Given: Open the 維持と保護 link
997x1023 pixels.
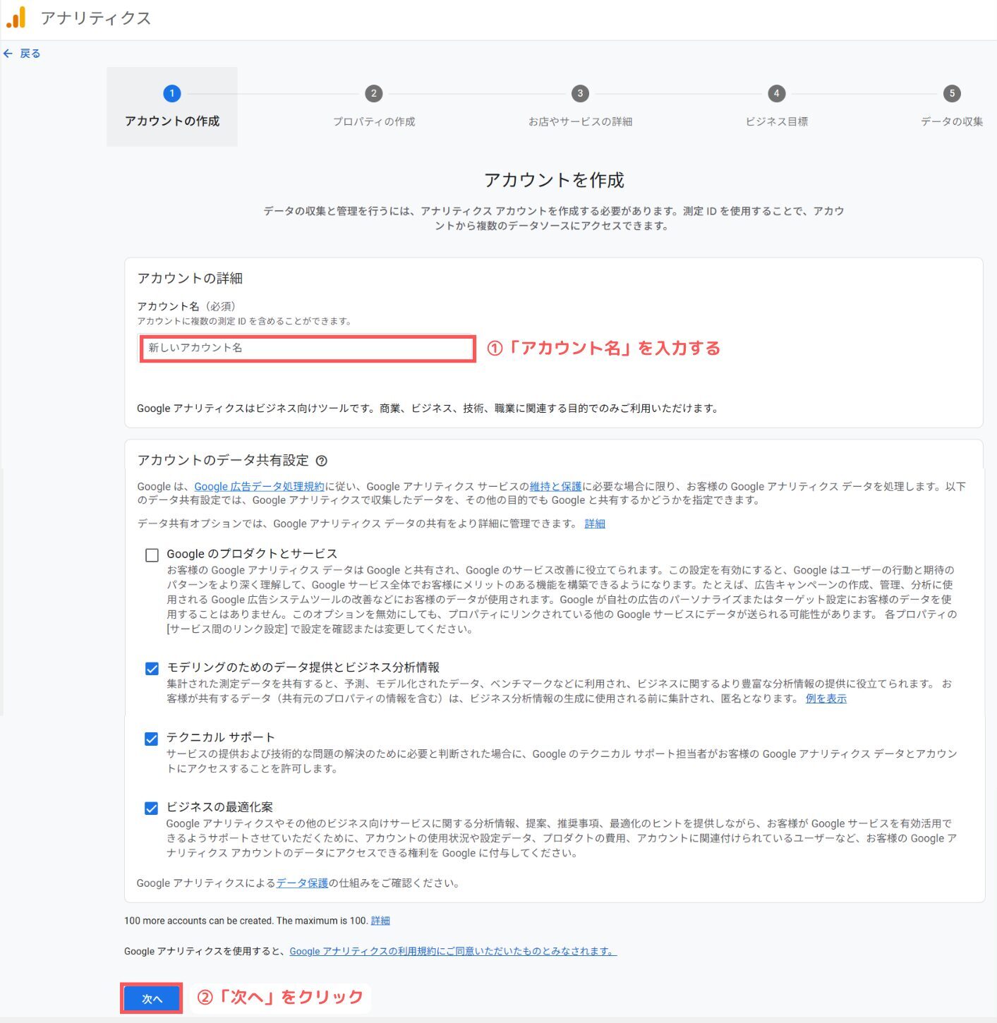Looking at the screenshot, I should pos(556,486).
